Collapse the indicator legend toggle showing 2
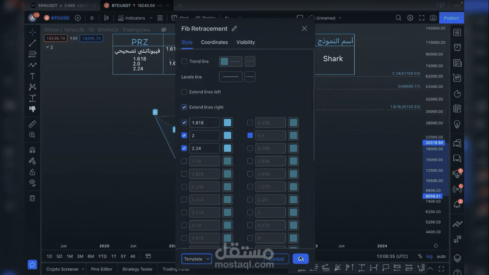The width and height of the screenshot is (489, 275). tap(49, 47)
